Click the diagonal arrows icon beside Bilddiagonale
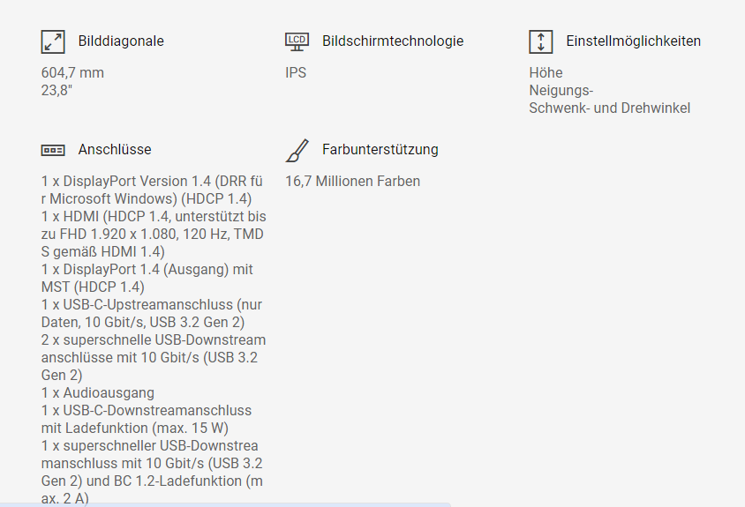This screenshot has width=745, height=507. pyautogui.click(x=53, y=41)
